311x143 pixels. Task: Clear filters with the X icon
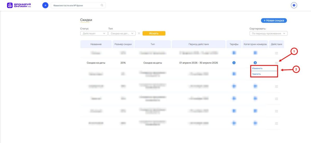coord(139,33)
